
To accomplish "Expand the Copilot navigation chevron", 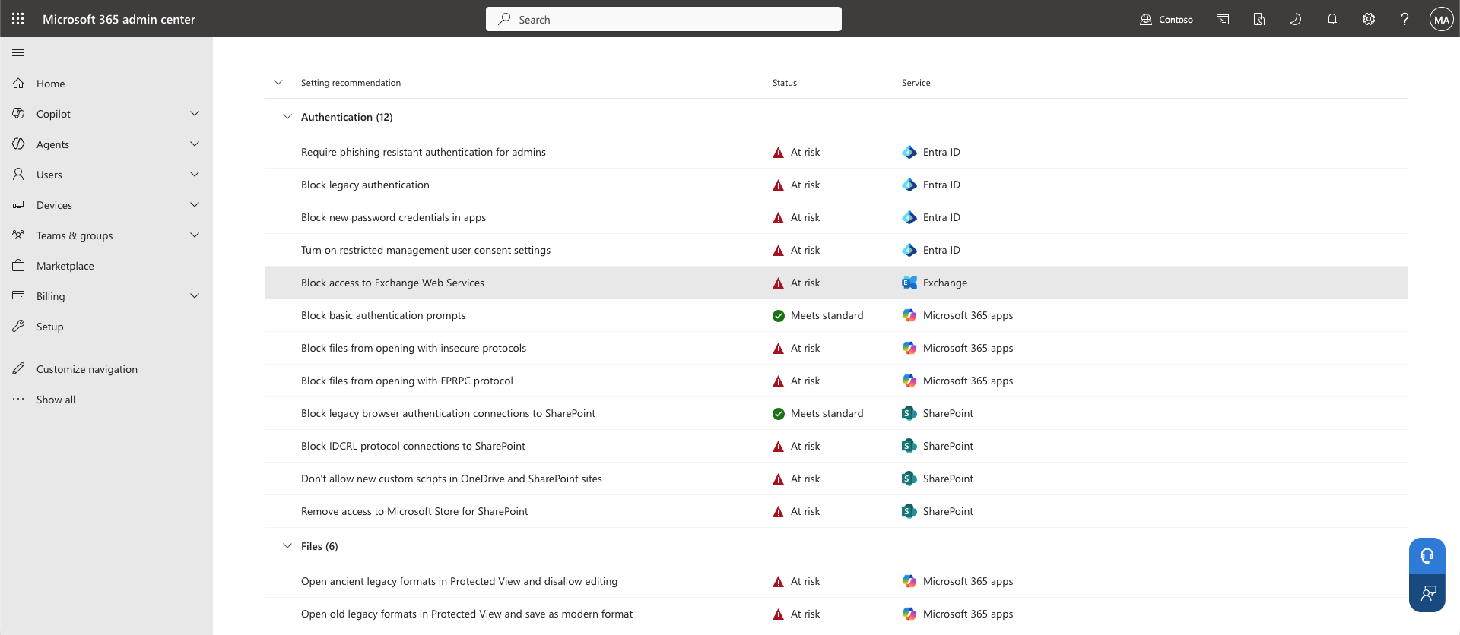I will [195, 113].
